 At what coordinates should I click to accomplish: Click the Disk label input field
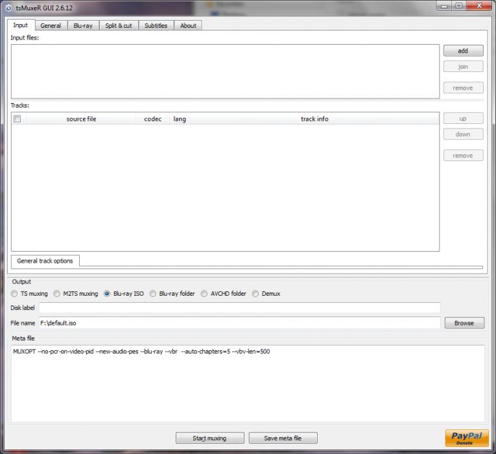(240, 307)
